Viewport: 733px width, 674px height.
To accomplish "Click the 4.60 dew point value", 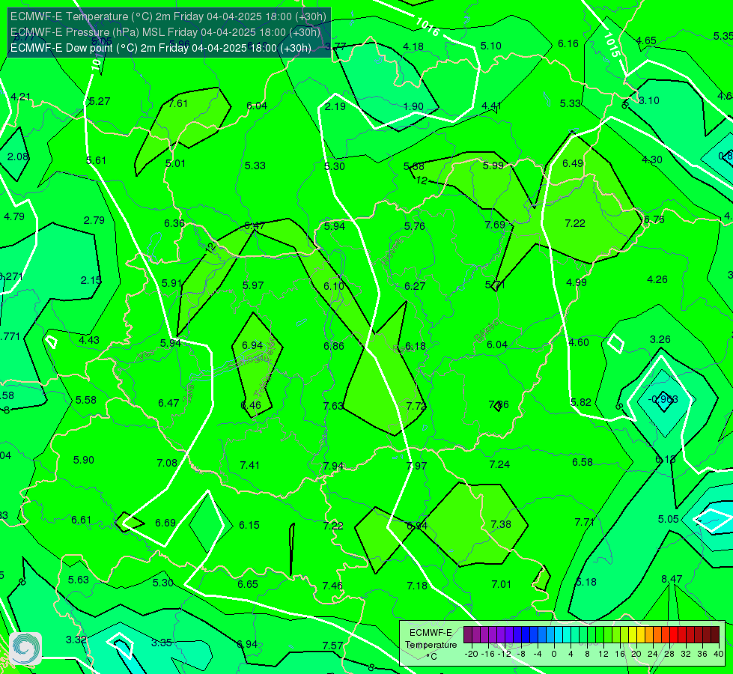I will coord(579,342).
